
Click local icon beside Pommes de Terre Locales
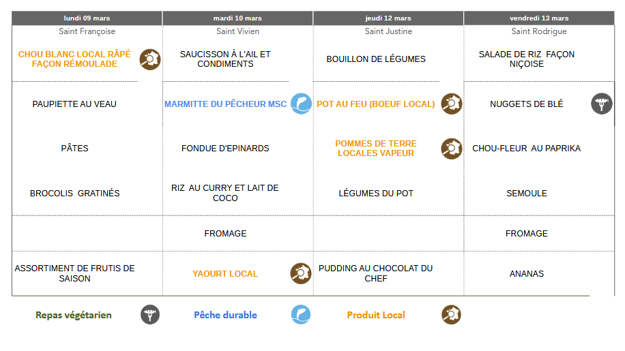pyautogui.click(x=451, y=148)
